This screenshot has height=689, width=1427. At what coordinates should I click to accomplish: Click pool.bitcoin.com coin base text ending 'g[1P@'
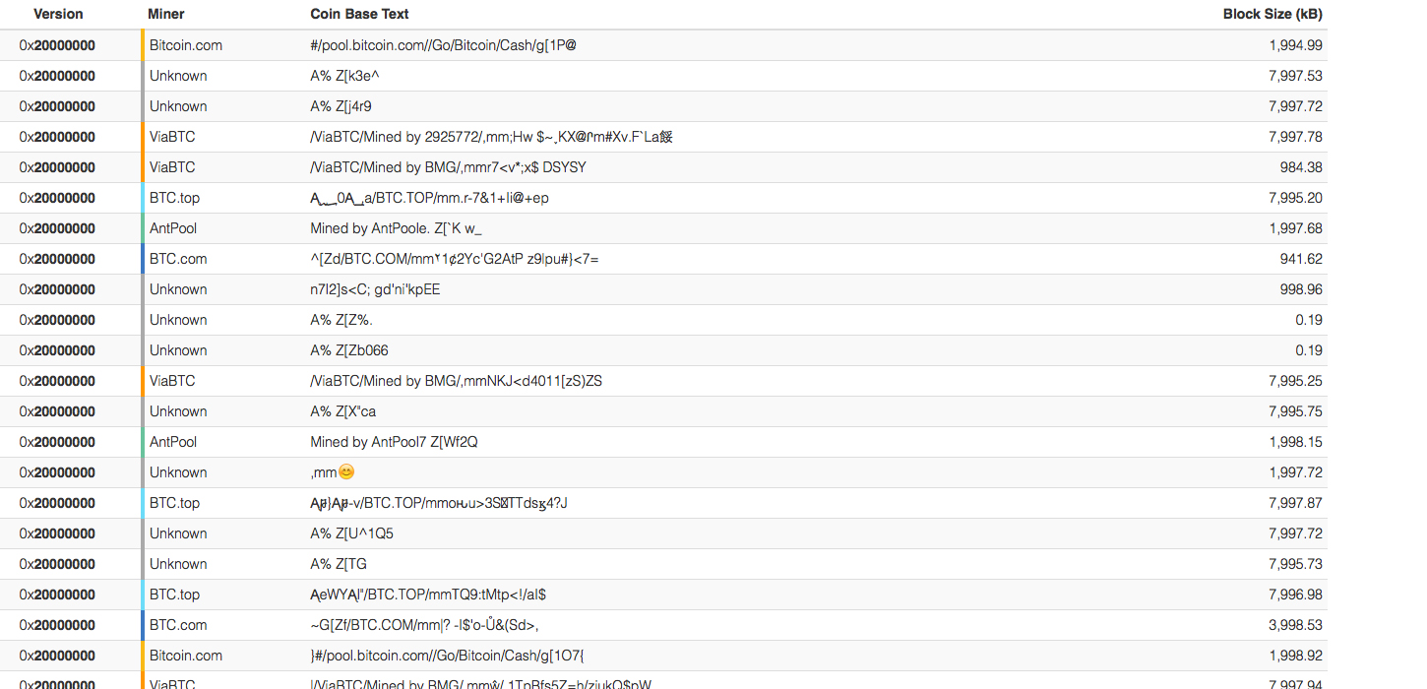tap(443, 45)
